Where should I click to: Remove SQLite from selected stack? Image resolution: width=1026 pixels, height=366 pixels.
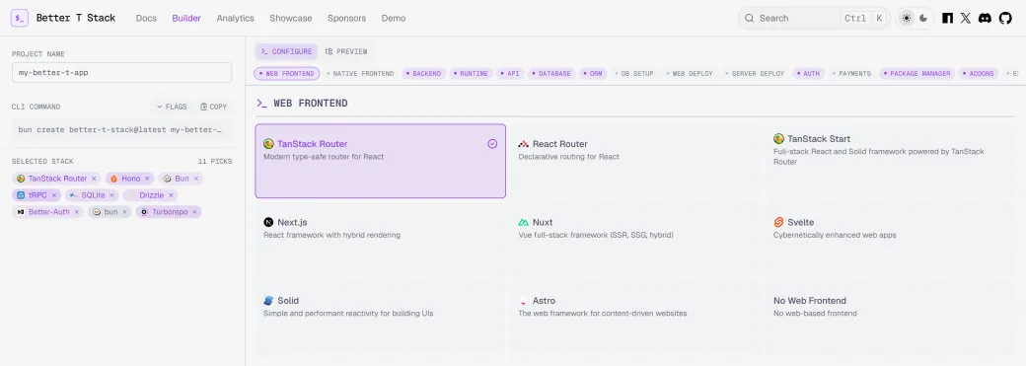(111, 195)
